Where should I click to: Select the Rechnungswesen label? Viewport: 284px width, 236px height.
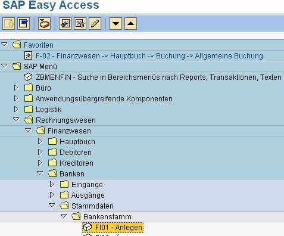point(65,120)
